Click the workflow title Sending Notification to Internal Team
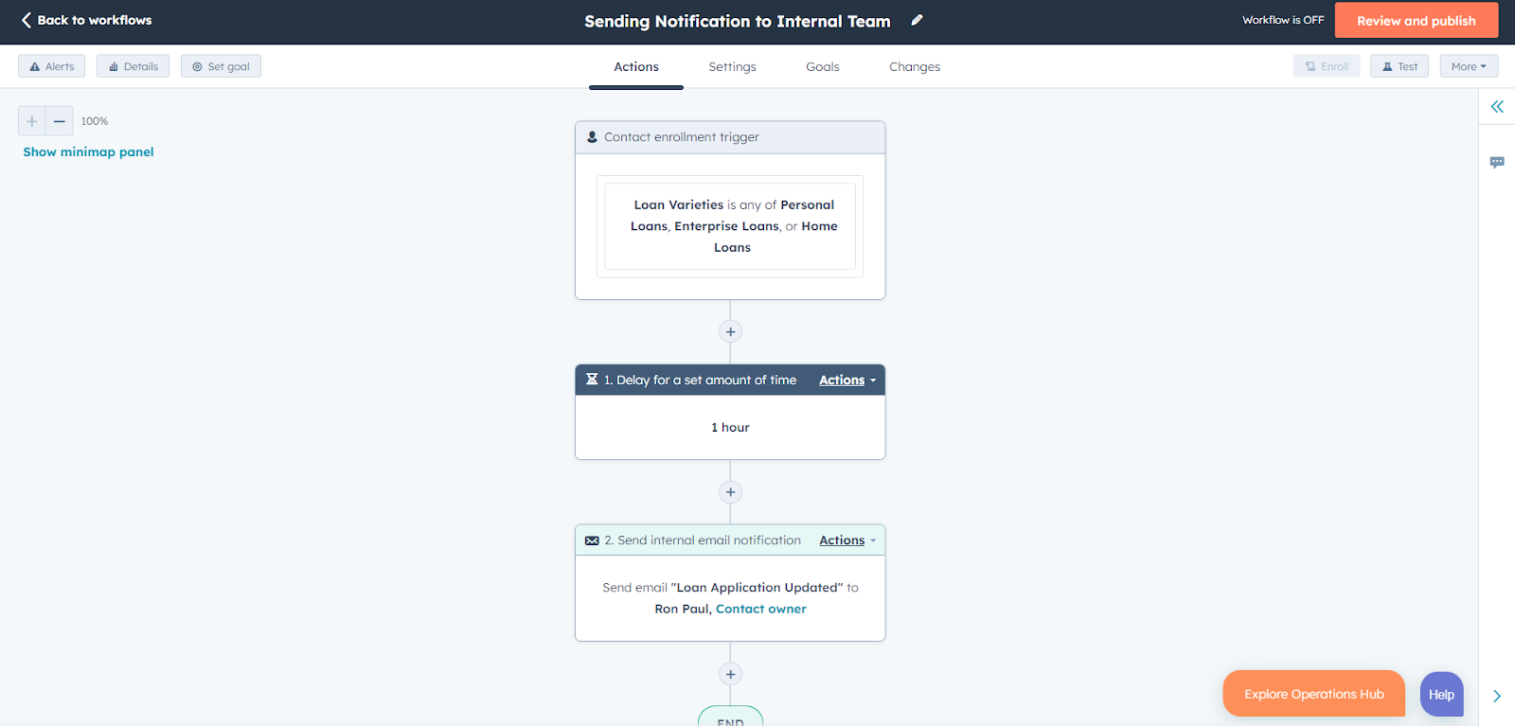The image size is (1515, 726). pos(738,21)
